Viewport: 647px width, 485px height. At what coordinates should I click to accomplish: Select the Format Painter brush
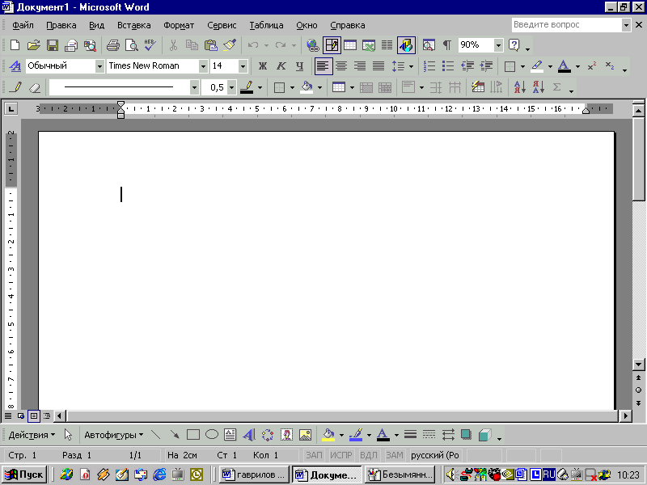(x=230, y=45)
